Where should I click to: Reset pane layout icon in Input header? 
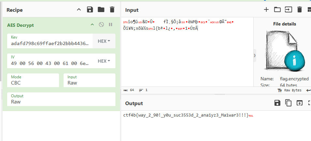309,9
